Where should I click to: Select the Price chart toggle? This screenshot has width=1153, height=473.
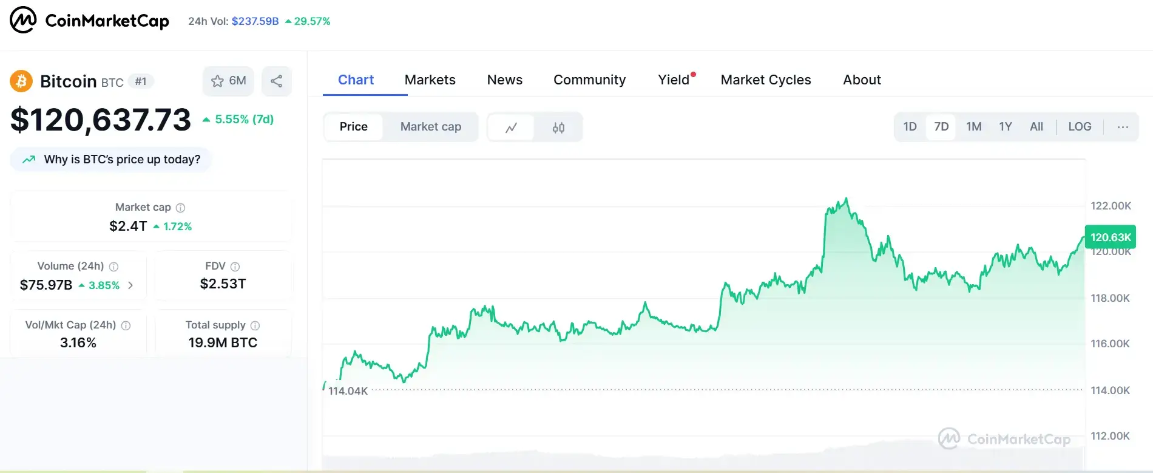(354, 127)
